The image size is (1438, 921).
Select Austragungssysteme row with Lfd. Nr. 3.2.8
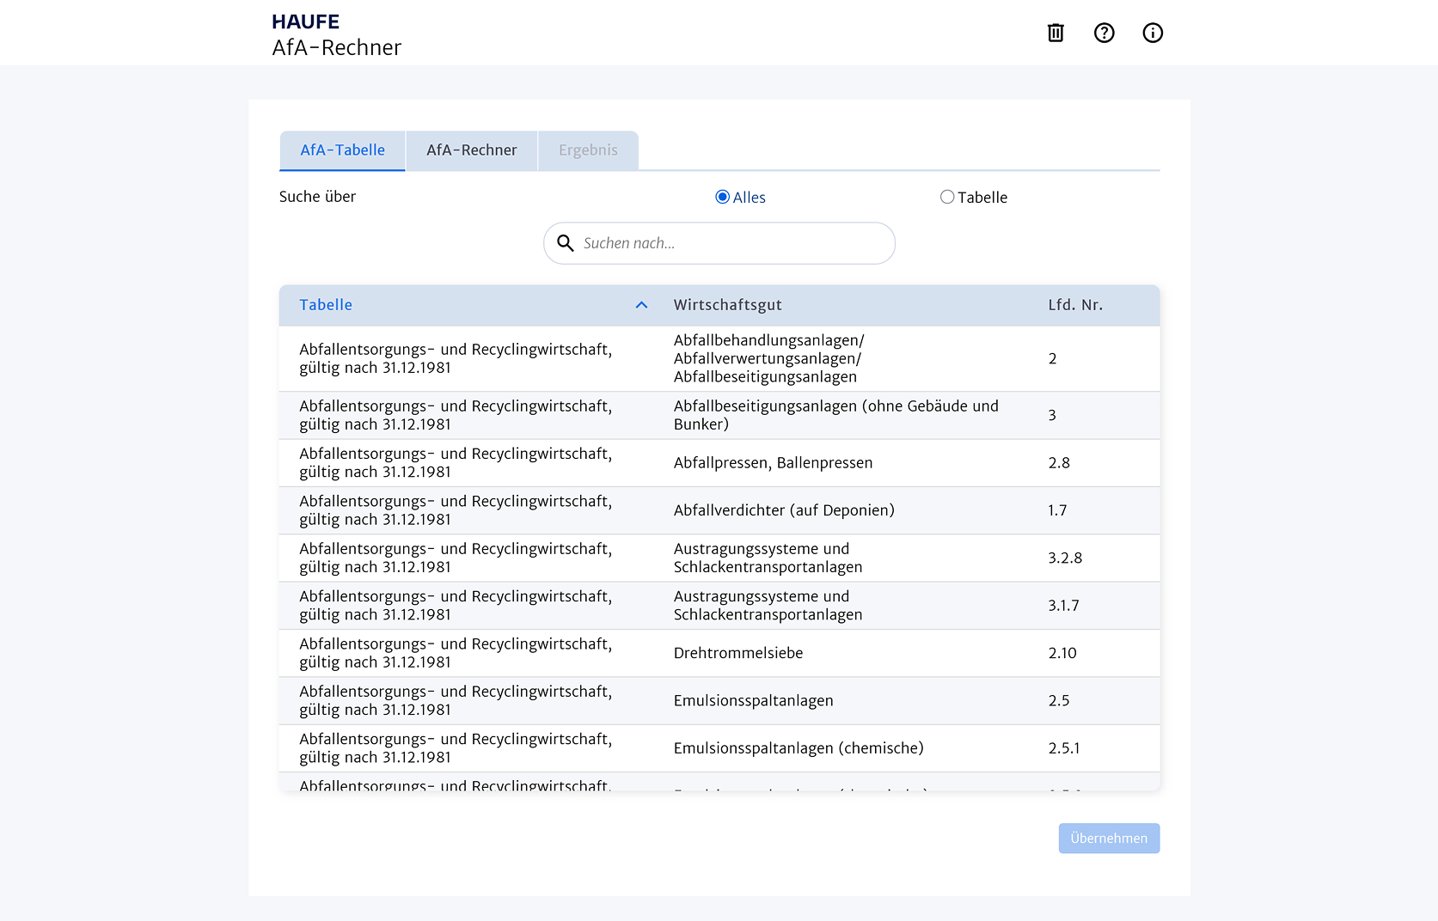tap(719, 558)
